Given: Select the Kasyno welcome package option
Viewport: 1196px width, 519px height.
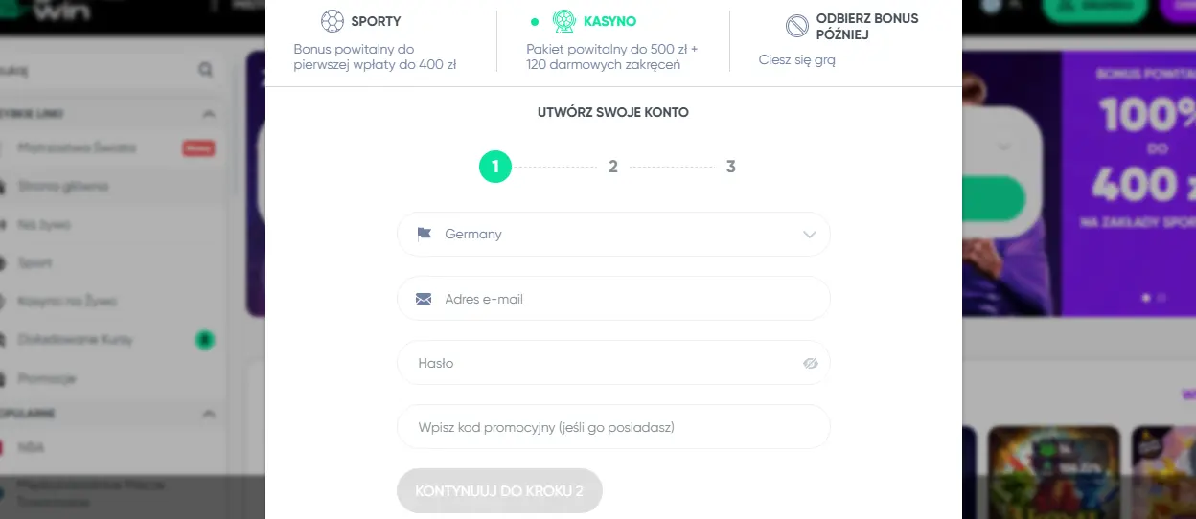Looking at the screenshot, I should 612,42.
